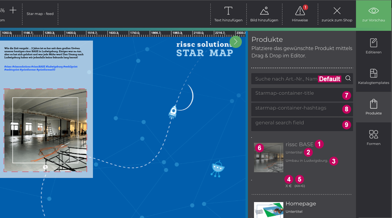Click the search magnifier icon
Image resolution: width=392 pixels, height=218 pixels.
(x=348, y=79)
